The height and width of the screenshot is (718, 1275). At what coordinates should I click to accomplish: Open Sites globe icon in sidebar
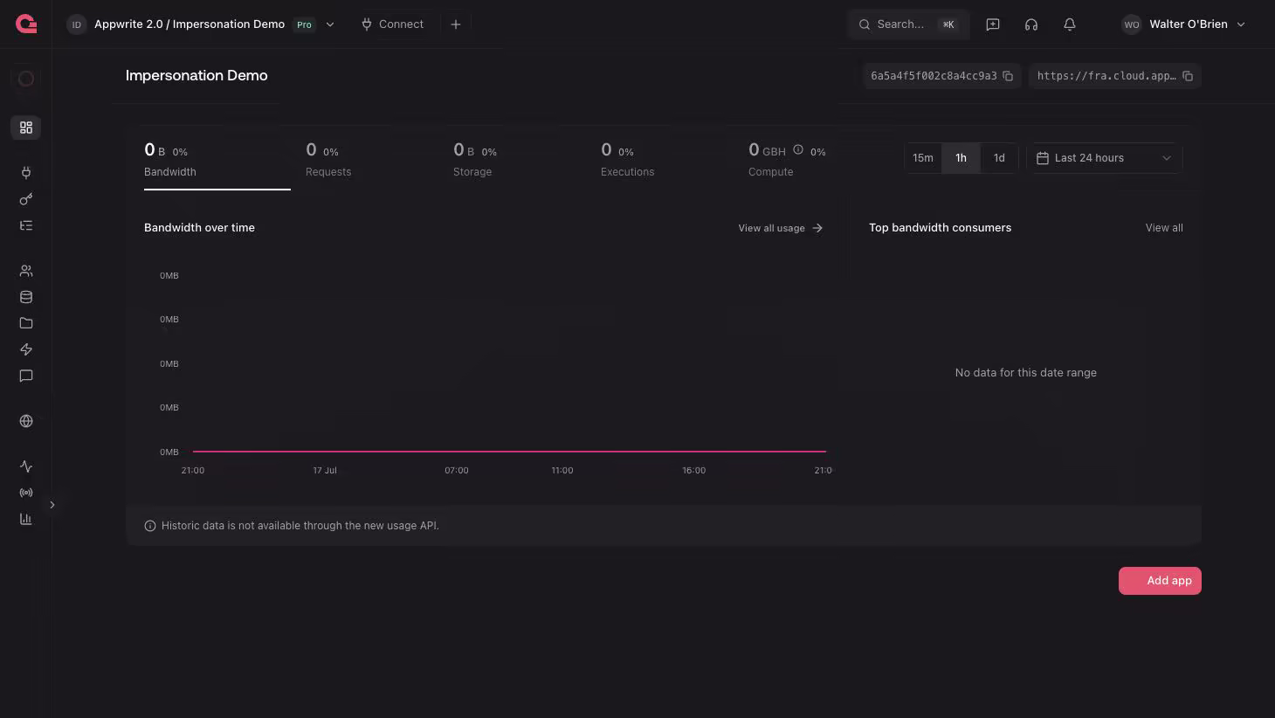coord(26,421)
